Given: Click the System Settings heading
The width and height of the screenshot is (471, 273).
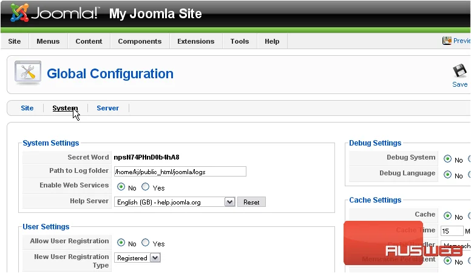Looking at the screenshot, I should click(x=51, y=143).
